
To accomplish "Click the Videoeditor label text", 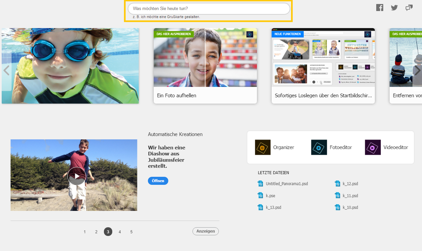I will (x=396, y=147).
